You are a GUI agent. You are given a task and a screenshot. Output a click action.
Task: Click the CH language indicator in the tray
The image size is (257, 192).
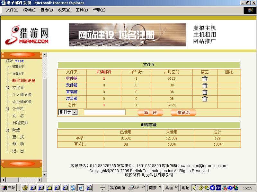point(218,188)
